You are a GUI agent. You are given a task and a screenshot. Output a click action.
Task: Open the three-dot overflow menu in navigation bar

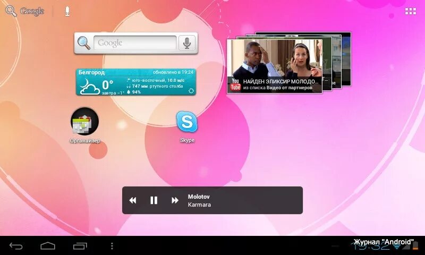click(112, 246)
